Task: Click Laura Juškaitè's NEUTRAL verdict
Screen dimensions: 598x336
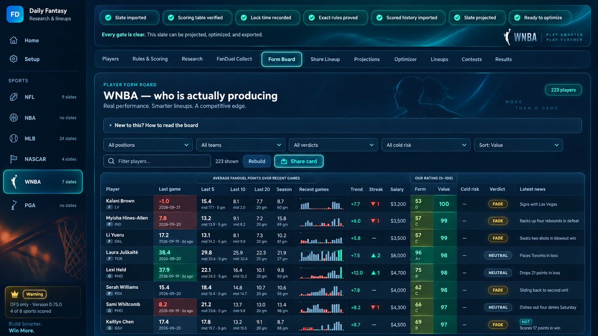Action: click(498, 255)
